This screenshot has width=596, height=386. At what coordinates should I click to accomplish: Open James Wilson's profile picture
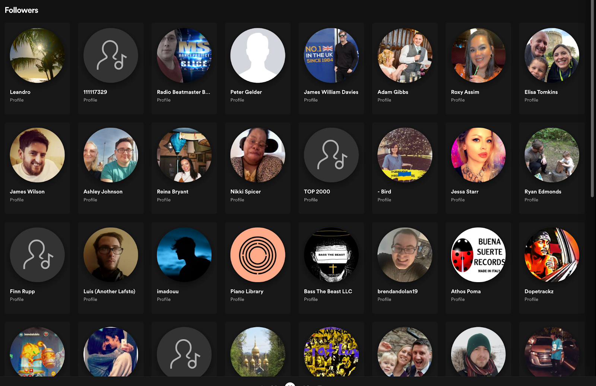37,155
